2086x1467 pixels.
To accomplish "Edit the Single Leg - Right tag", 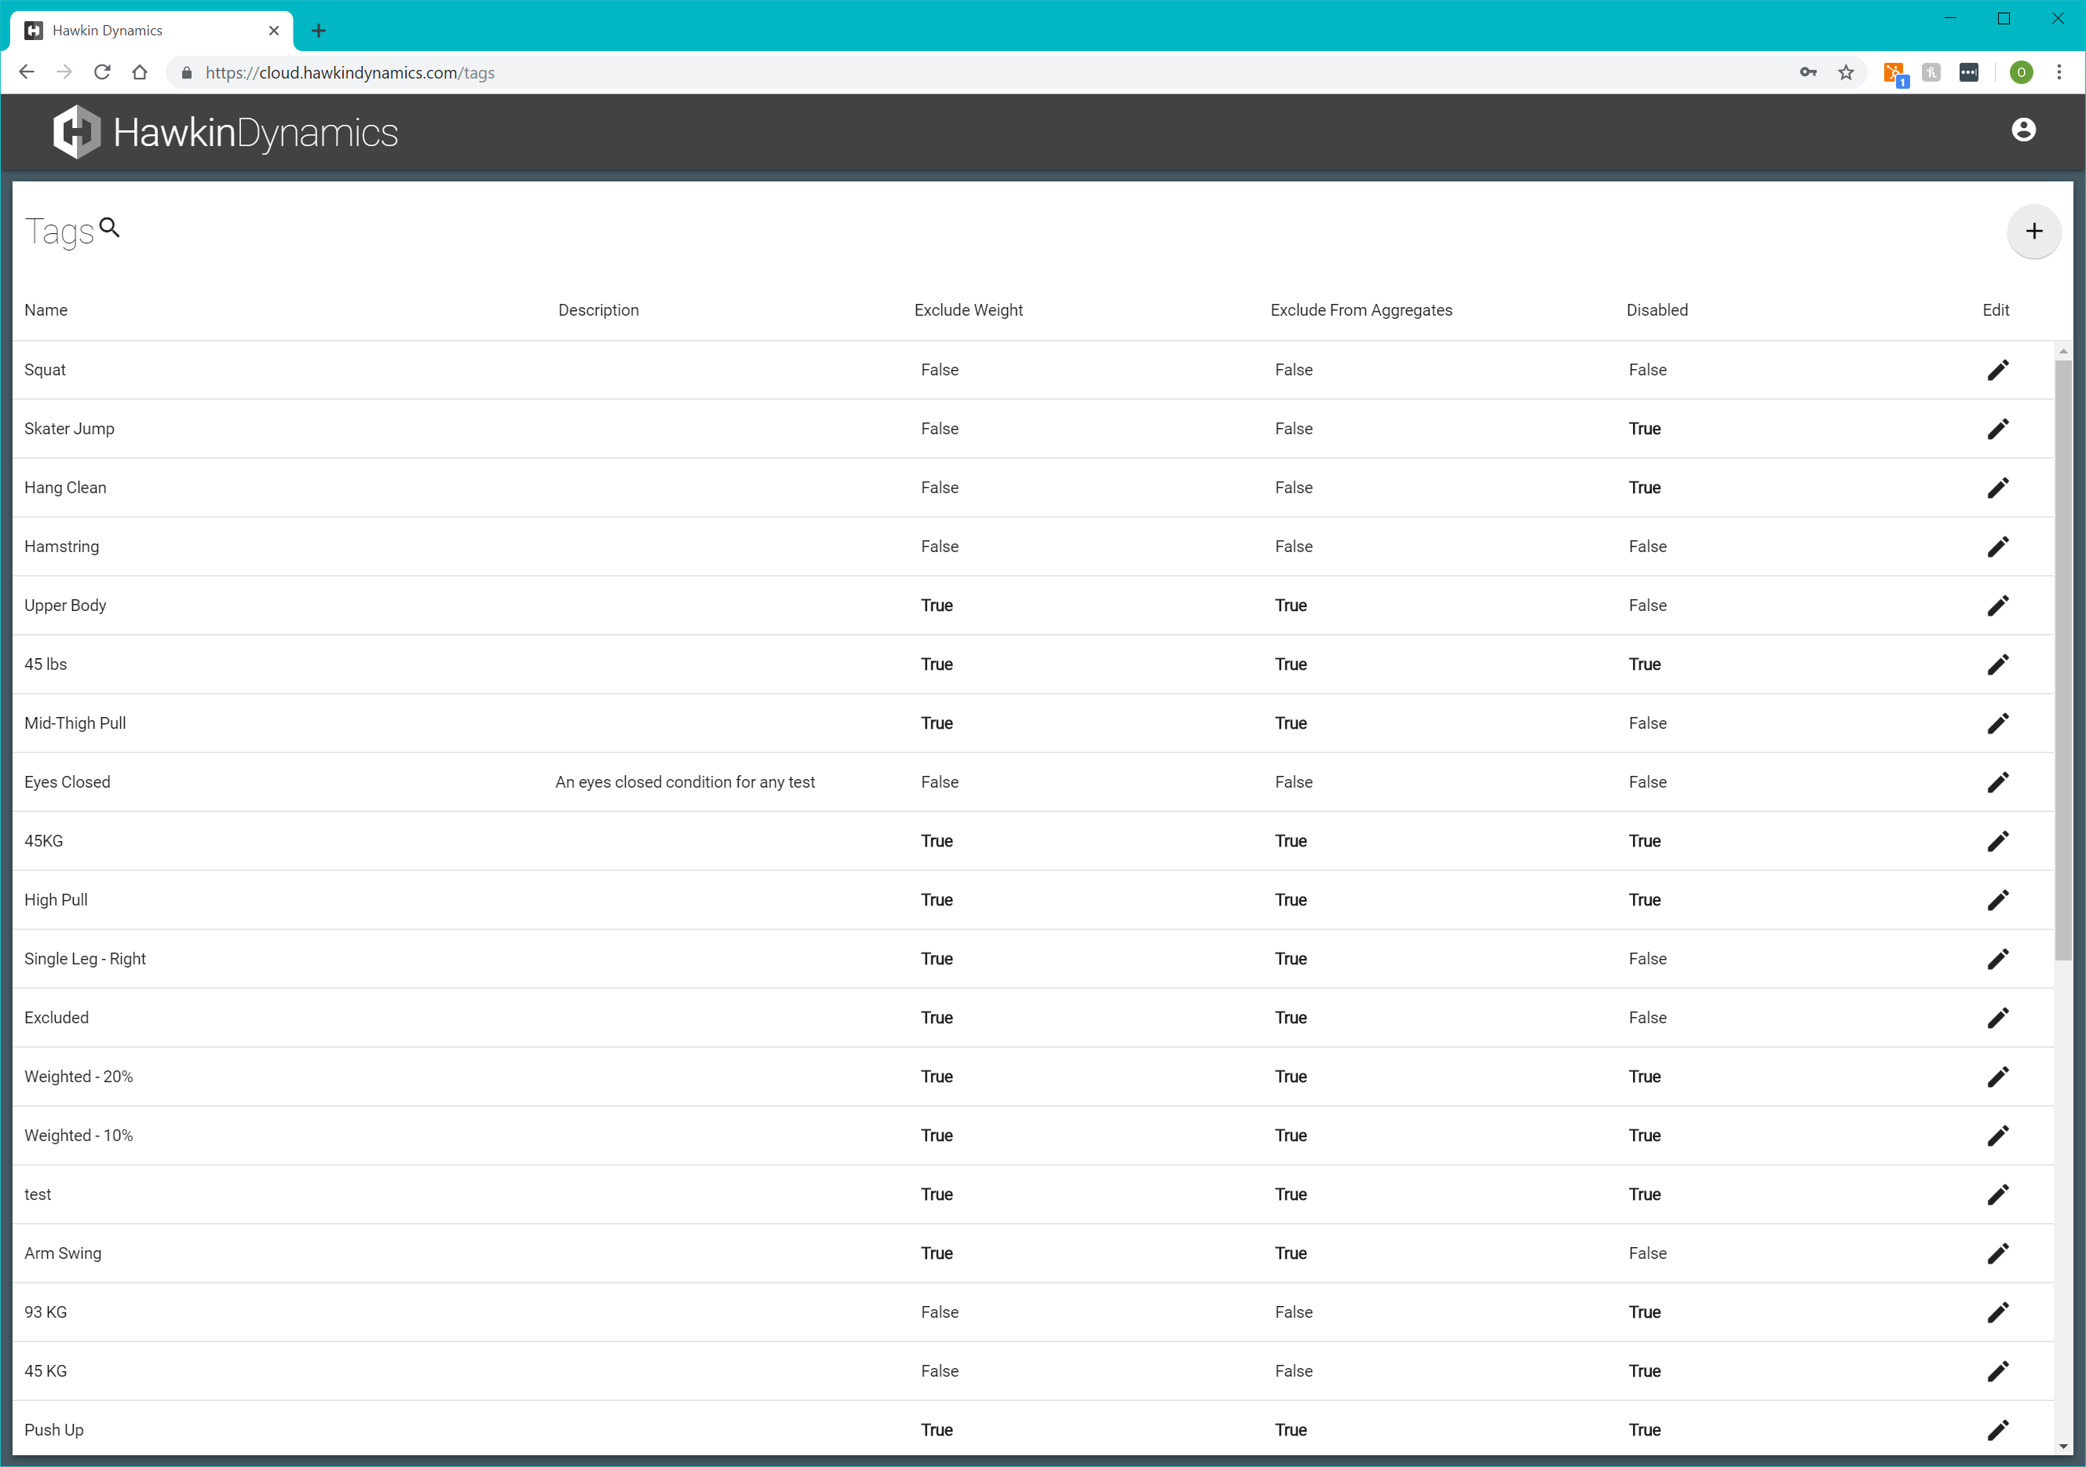I will click(x=1998, y=959).
